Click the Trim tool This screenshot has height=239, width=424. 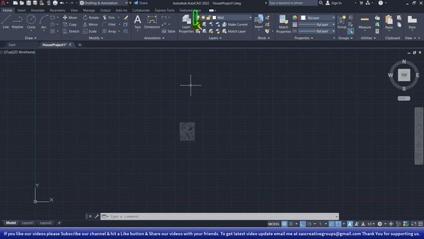pos(109,18)
